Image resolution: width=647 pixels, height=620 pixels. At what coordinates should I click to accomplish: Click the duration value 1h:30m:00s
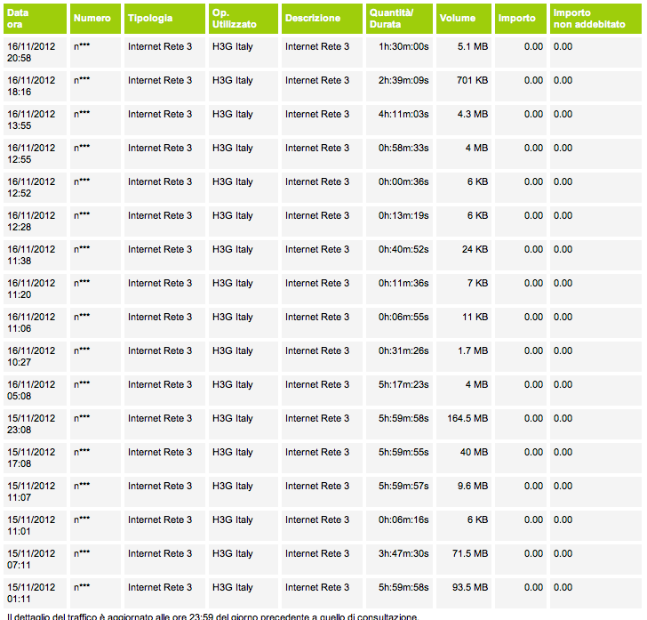403,46
